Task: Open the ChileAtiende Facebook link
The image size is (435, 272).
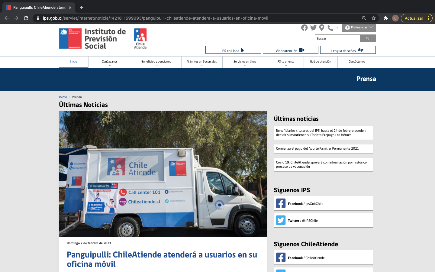Action: (x=323, y=257)
